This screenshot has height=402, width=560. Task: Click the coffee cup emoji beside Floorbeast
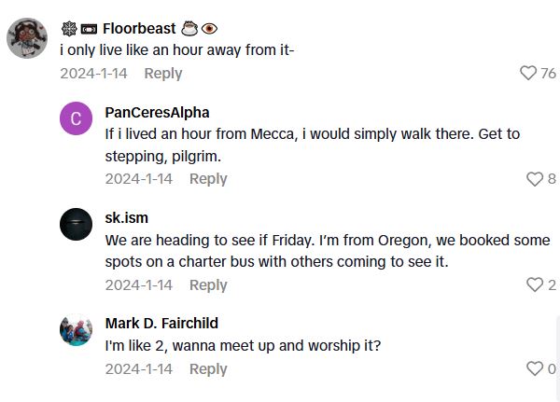coord(189,28)
